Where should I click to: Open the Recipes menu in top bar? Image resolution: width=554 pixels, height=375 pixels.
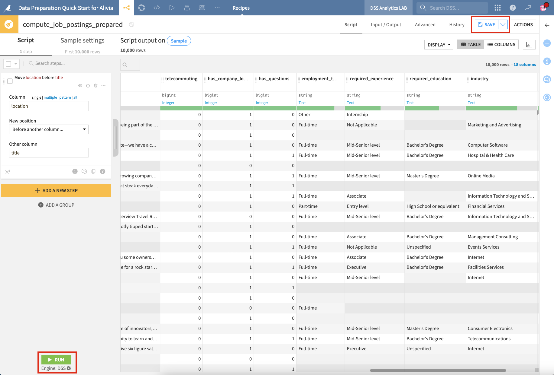(x=241, y=8)
